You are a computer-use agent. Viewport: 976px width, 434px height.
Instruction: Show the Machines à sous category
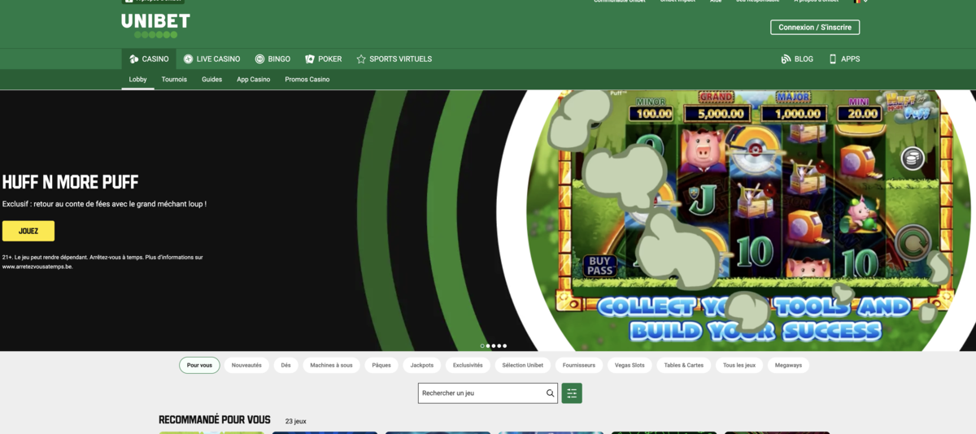coord(331,366)
